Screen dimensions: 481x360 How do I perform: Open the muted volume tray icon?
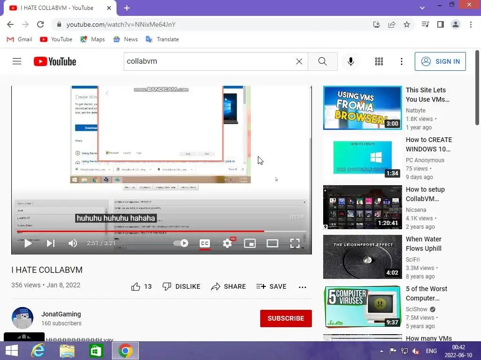pyautogui.click(x=416, y=351)
